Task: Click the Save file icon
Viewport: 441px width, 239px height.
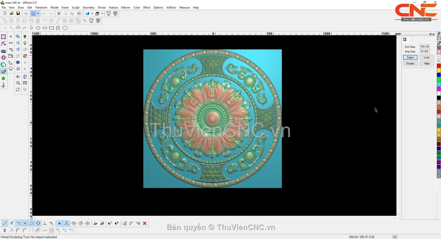Action: (x=18, y=14)
